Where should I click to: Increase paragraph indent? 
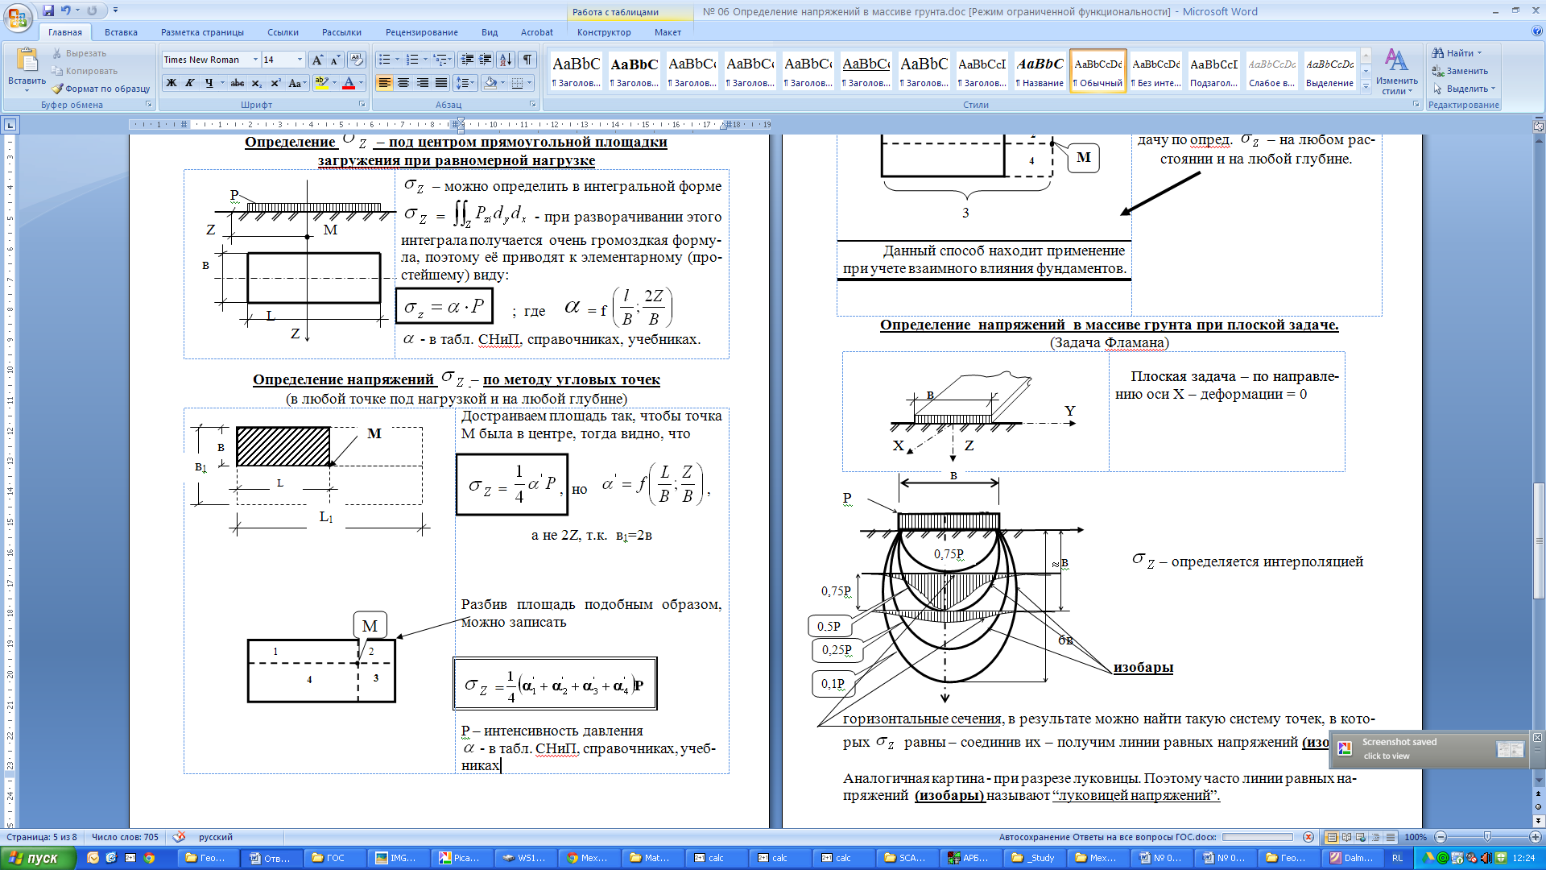point(486,60)
